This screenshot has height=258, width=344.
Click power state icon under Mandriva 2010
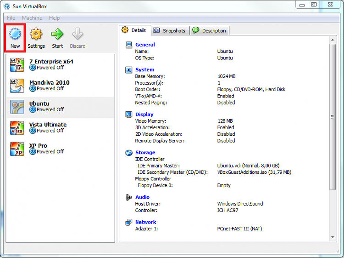click(x=33, y=89)
